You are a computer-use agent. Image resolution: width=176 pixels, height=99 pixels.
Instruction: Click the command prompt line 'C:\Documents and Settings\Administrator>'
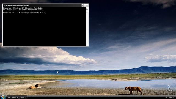(x=24, y=13)
